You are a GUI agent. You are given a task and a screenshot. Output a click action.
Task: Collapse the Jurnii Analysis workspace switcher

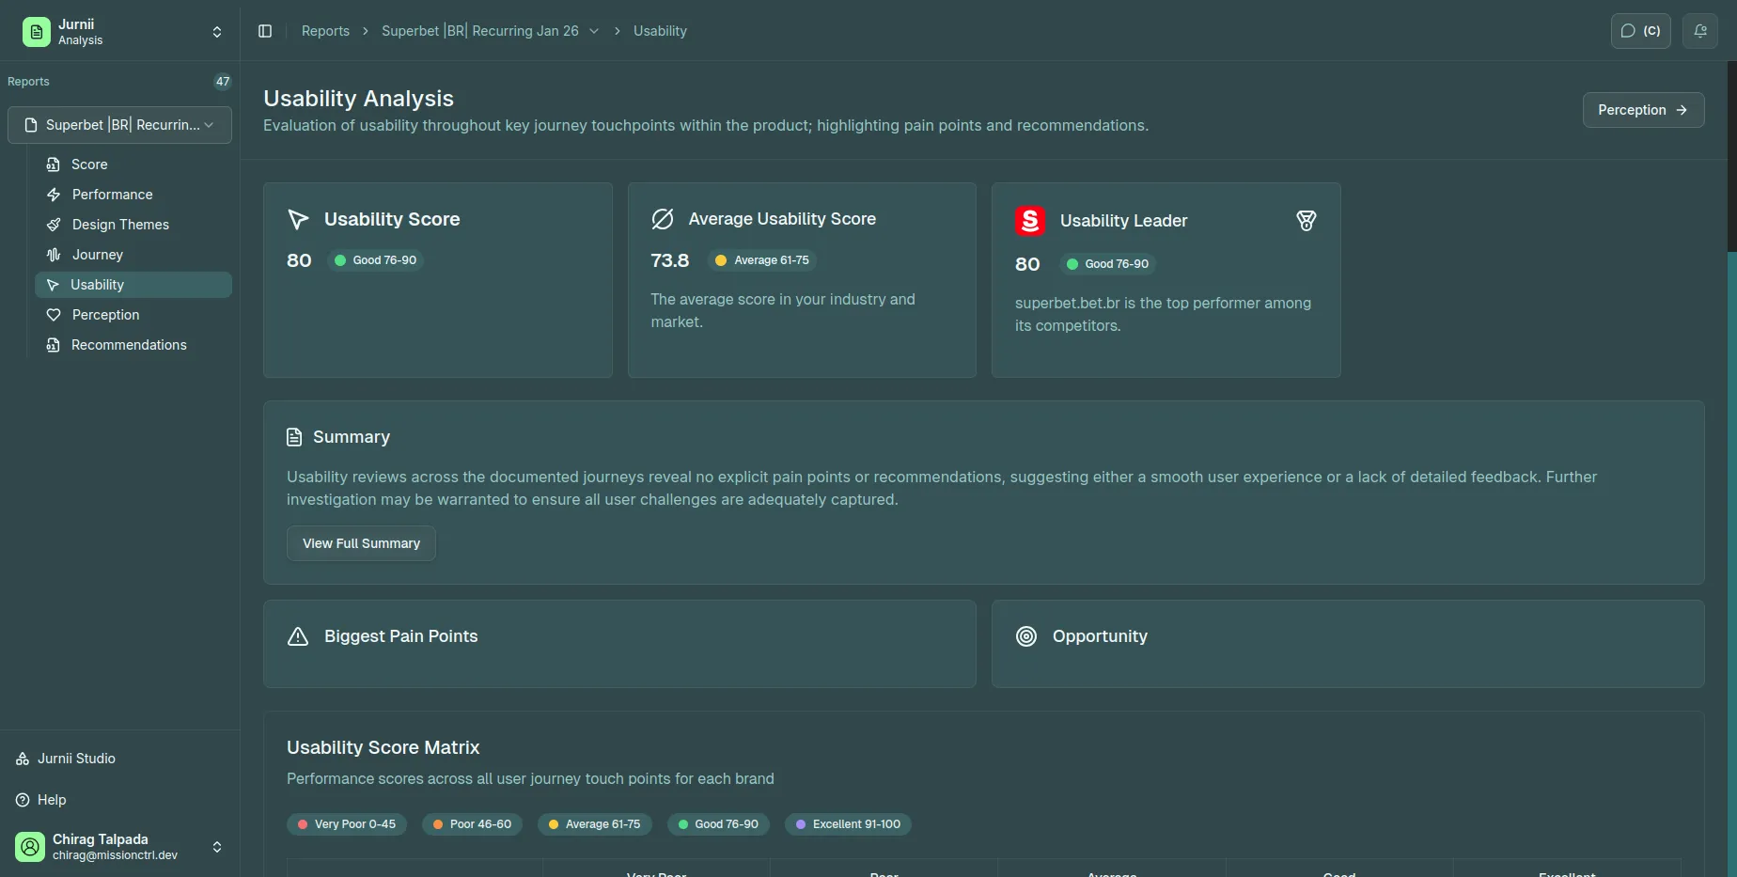(216, 31)
